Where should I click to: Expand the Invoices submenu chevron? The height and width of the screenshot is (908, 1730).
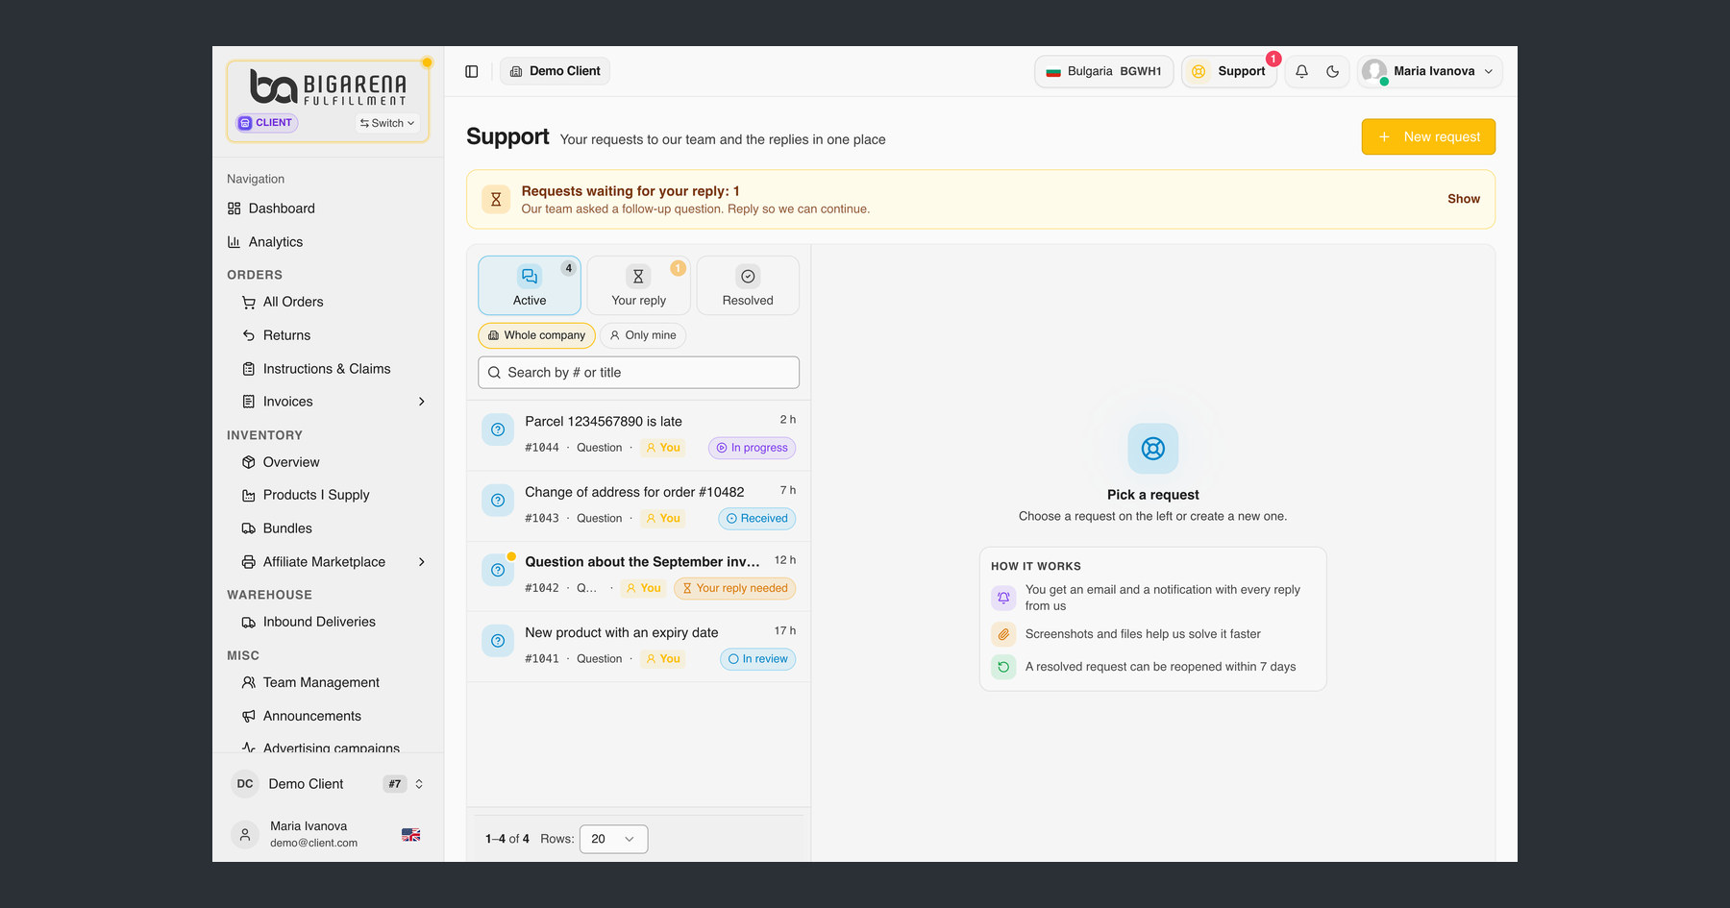421,402
